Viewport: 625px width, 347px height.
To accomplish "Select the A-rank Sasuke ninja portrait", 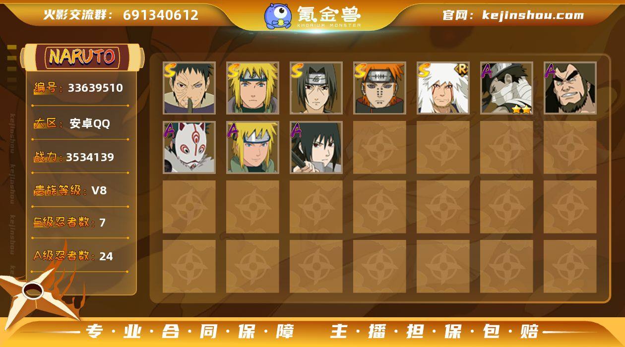I will [316, 147].
